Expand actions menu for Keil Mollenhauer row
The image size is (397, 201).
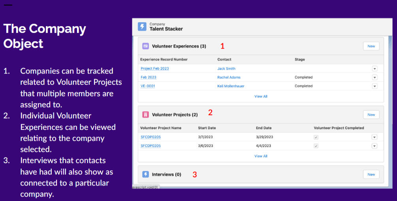click(x=374, y=86)
